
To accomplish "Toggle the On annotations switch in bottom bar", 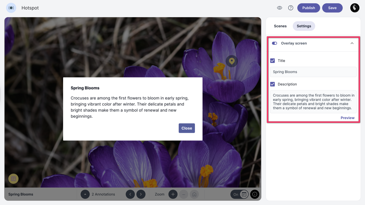I will [240, 194].
